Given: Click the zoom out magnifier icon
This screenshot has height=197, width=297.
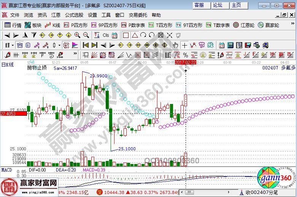Looking at the screenshot, I should (86, 35).
